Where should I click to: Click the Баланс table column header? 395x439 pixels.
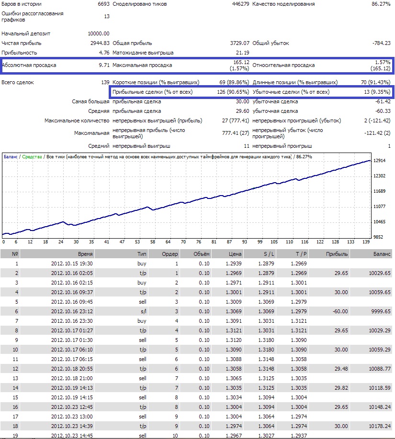point(381,254)
